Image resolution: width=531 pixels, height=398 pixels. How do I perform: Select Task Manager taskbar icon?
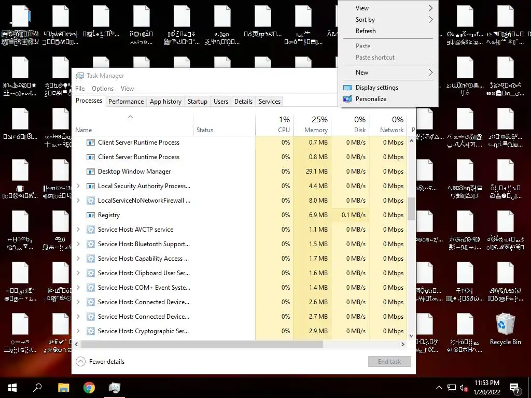115,388
